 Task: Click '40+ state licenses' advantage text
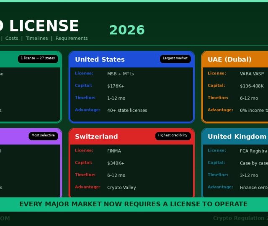coord(127,110)
